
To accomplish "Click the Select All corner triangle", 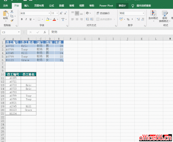I will tap(4, 39).
